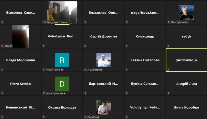Open the ГСВКУ Наталья Григорь video feed
The image size is (207, 119).
tap(62, 13)
